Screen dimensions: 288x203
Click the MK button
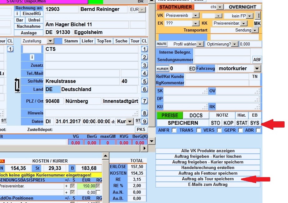coord(257,23)
